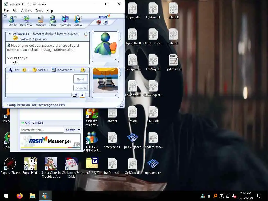Launch Firefox from the taskbar
Image resolution: width=268 pixels, height=201 pixels.
click(19, 196)
